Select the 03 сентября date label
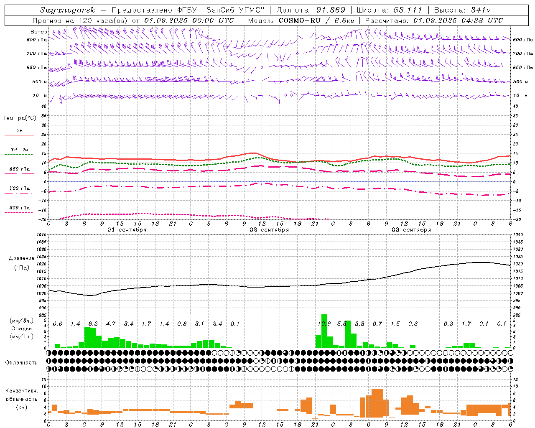Image resolution: width=535 pixels, height=428 pixels. (411, 230)
